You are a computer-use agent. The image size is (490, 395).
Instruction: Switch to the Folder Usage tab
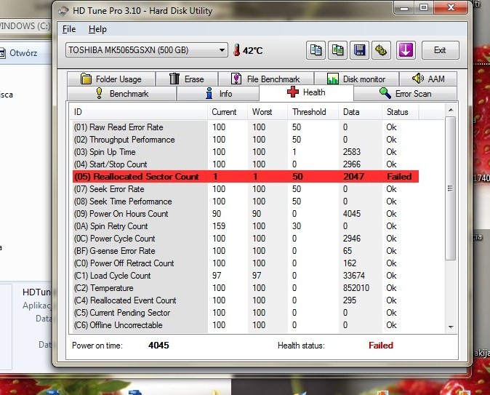pos(111,79)
